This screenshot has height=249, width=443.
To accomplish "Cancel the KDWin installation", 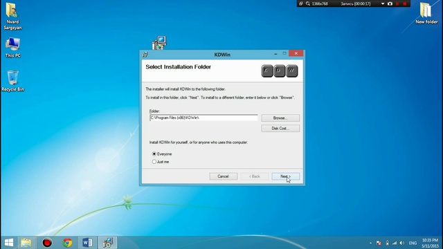I will 223,176.
